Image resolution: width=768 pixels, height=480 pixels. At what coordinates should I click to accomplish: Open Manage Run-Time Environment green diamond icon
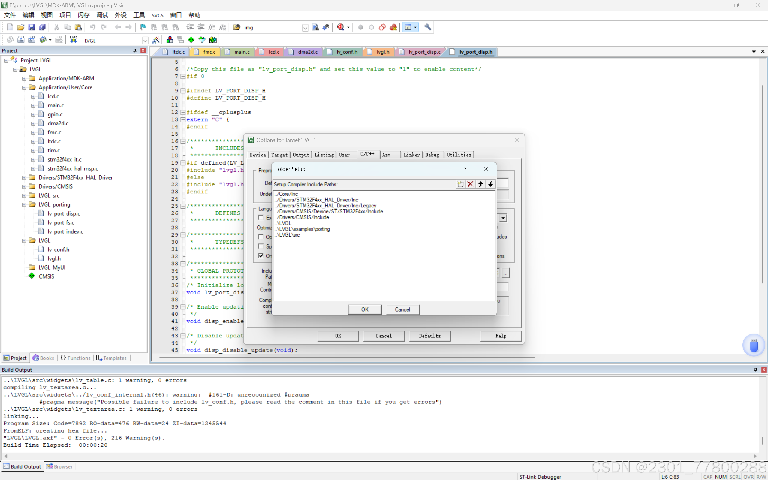click(191, 40)
